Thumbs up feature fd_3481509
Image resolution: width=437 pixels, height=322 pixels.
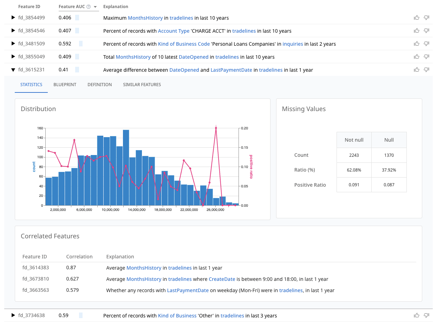[417, 44]
